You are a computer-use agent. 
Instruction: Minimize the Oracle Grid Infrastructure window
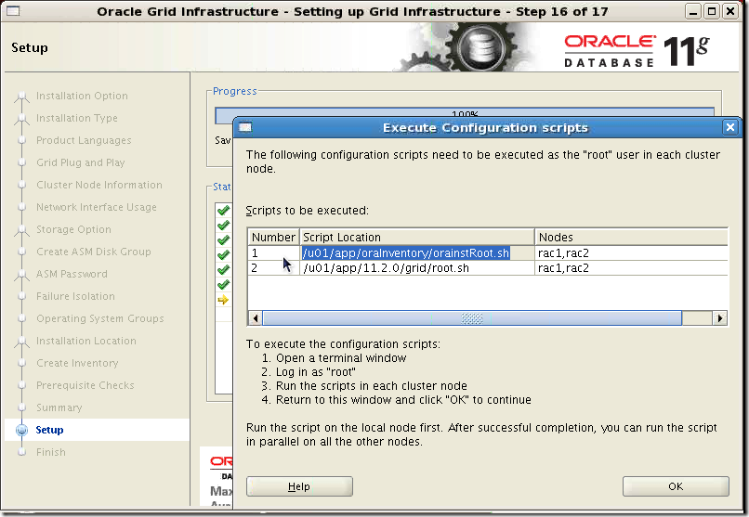tap(692, 11)
